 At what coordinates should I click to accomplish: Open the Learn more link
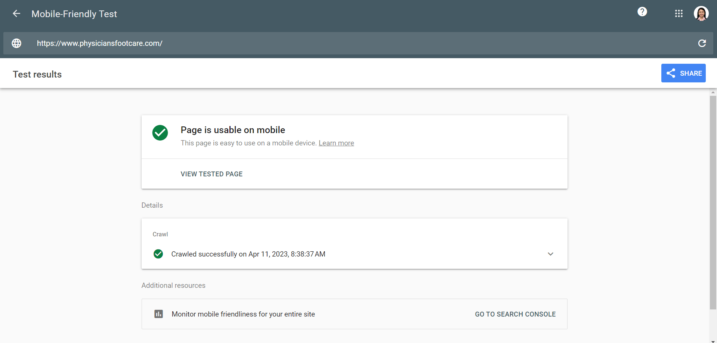click(336, 143)
